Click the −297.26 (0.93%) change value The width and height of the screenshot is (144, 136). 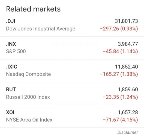(x=119, y=29)
